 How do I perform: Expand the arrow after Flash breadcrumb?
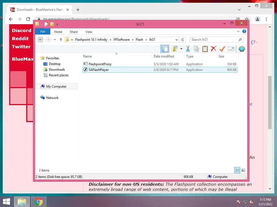point(146,40)
